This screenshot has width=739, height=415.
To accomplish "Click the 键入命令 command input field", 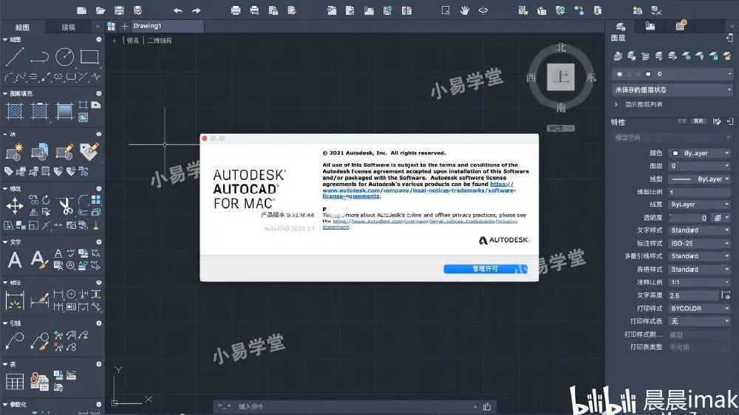I will pos(353,406).
